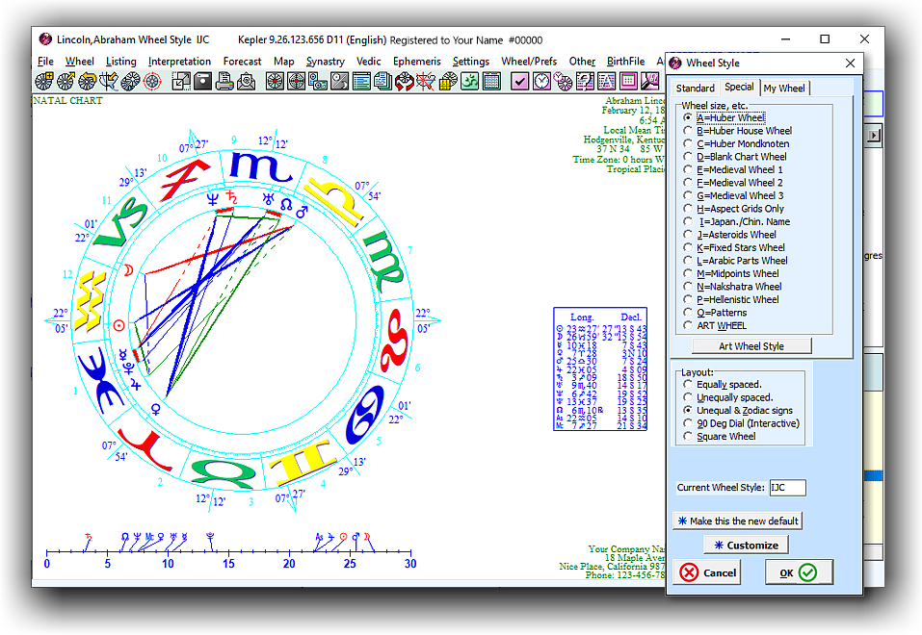Open the Interpretation menu
The image size is (922, 635).
pos(179,62)
